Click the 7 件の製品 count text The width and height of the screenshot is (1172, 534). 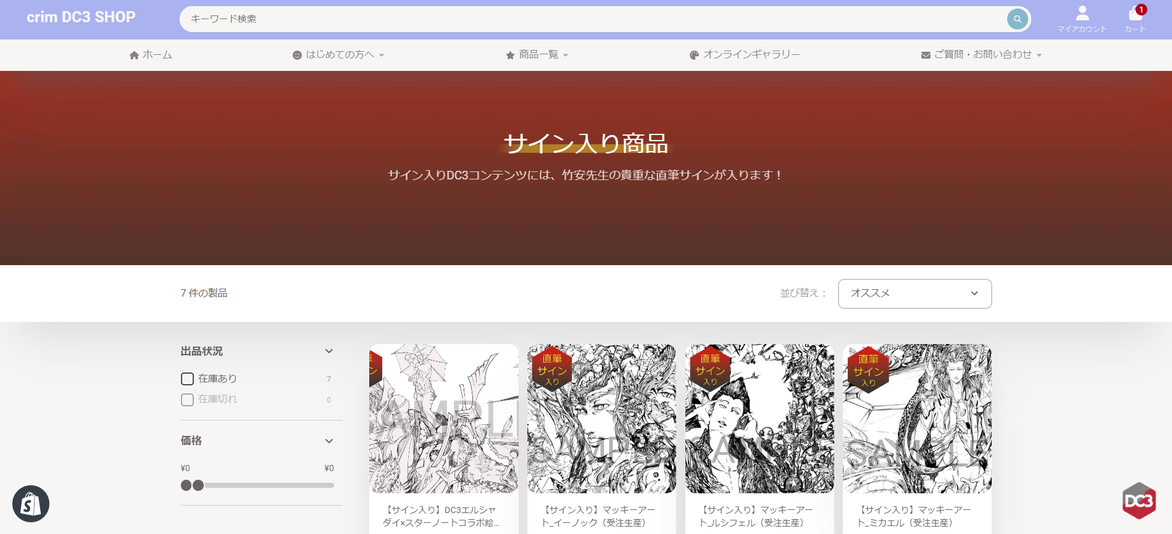coord(204,293)
